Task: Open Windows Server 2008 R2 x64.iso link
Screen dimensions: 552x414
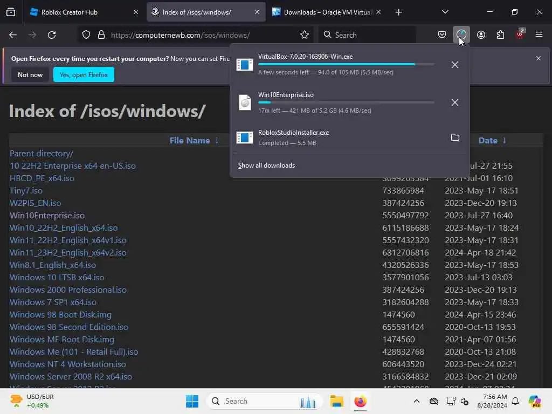Action: (x=71, y=376)
